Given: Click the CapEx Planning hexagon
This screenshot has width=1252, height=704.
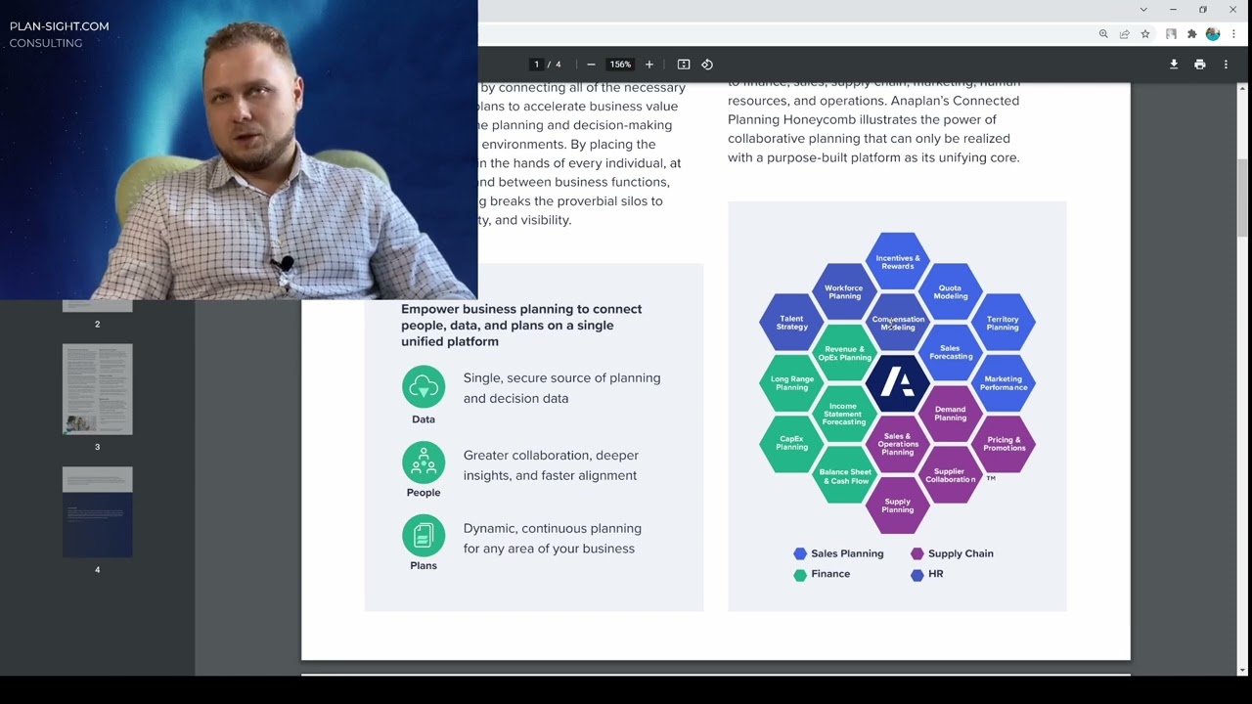Looking at the screenshot, I should coord(791,444).
